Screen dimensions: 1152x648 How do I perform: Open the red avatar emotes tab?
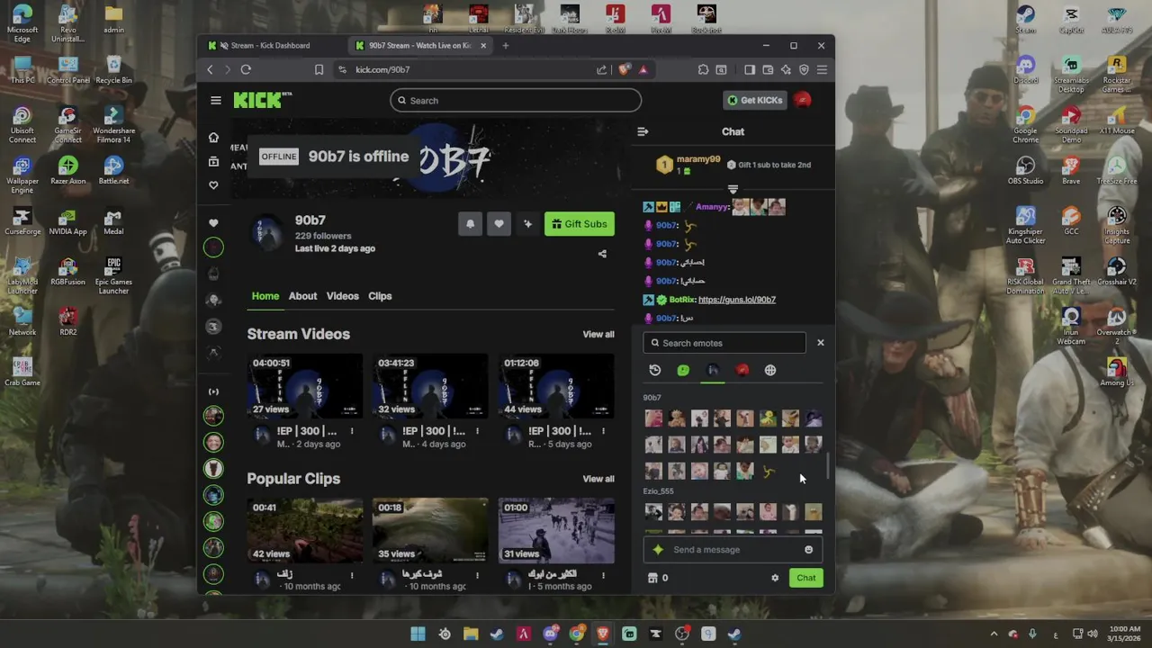pos(742,370)
